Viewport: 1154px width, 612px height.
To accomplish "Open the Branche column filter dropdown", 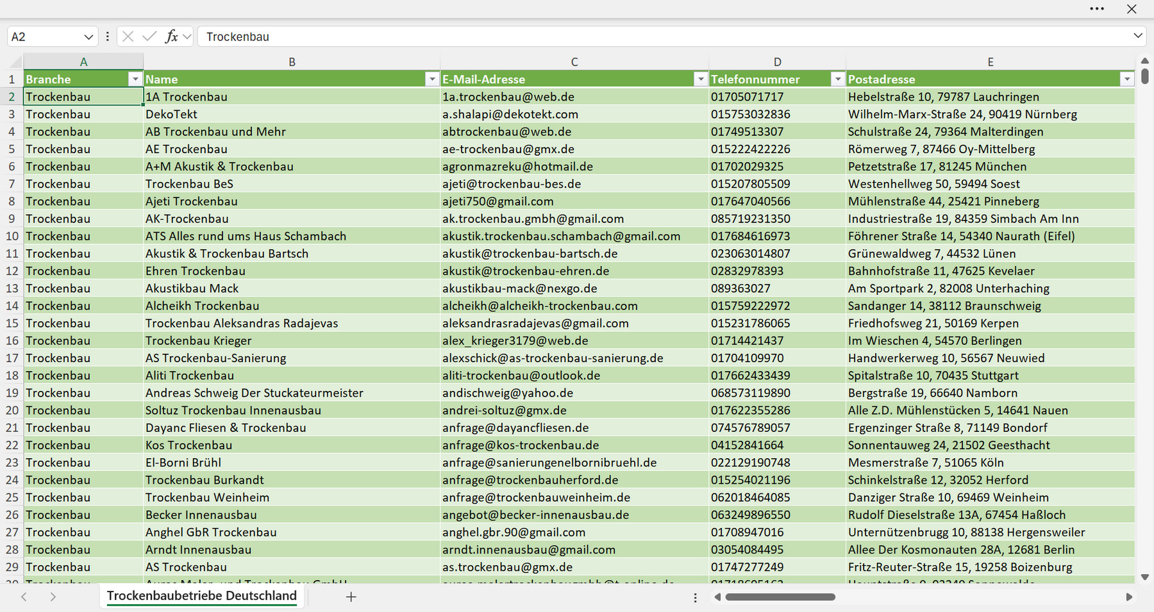I will click(x=135, y=79).
